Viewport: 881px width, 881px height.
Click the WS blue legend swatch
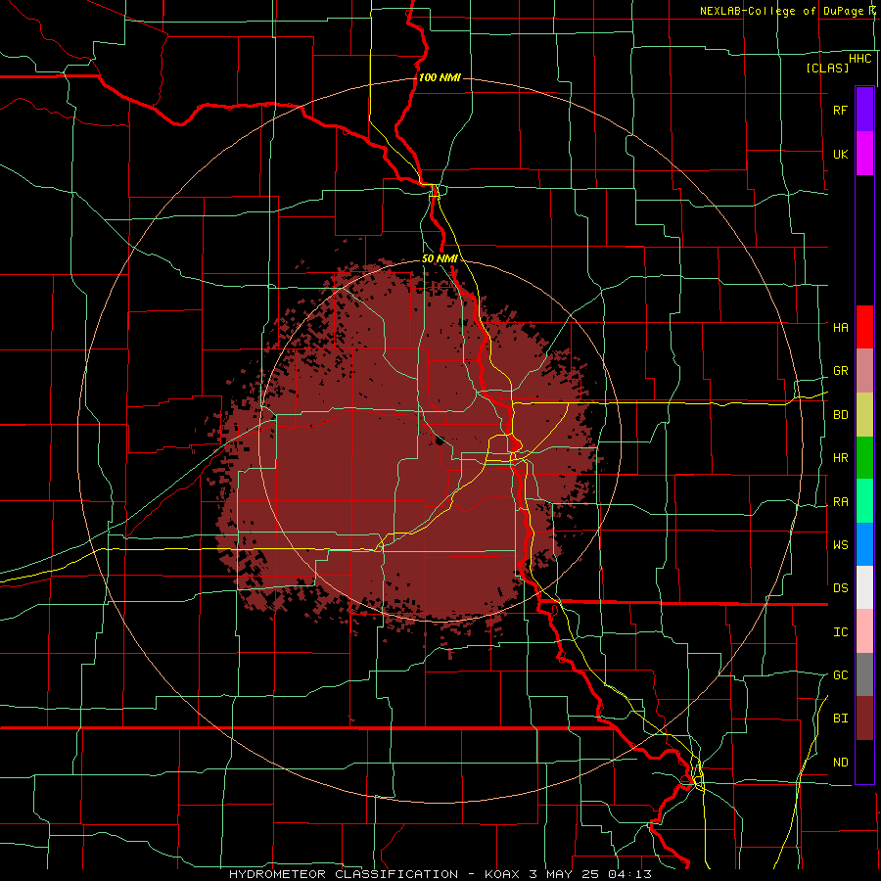(864, 544)
